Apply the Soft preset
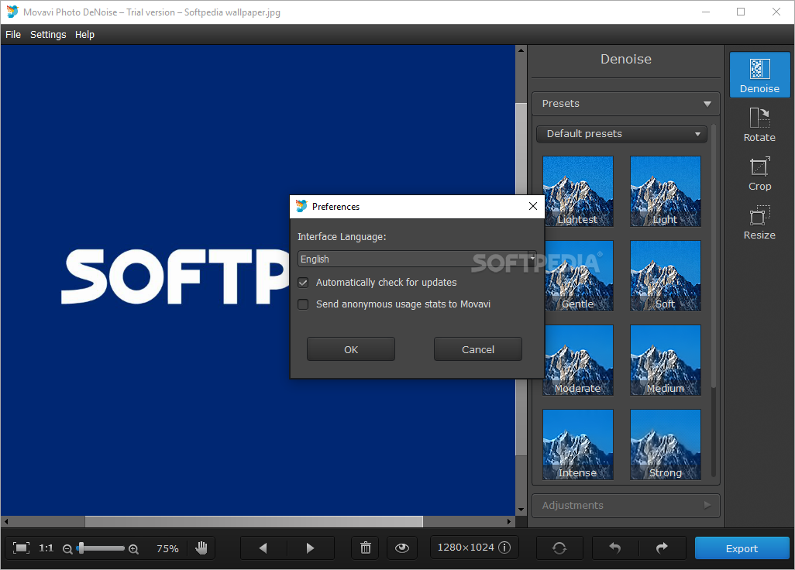Screen dimensions: 795x570 665,276
